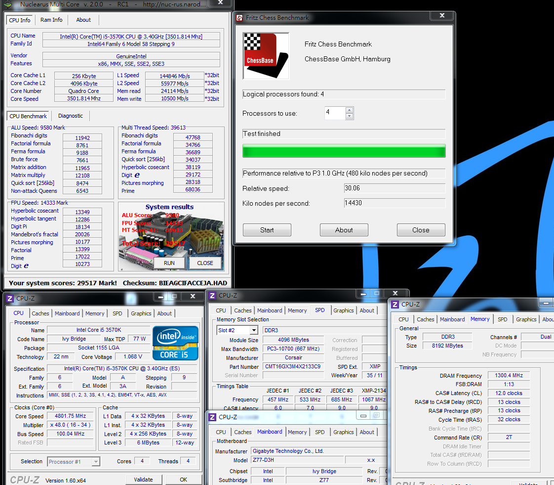Open About tab in CPU-Z Mainboard window
Image resolution: width=554 pixels, height=485 pixels.
(367, 432)
